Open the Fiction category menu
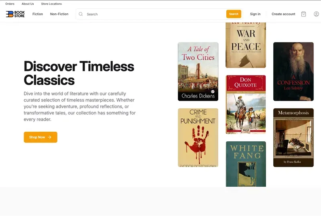The width and height of the screenshot is (321, 216). pyautogui.click(x=38, y=14)
